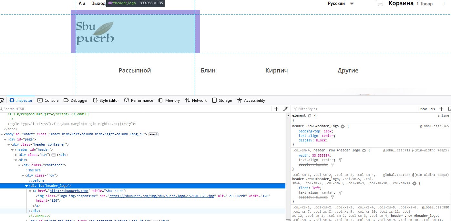
Task: Select the closing </head> tag line
Action: (10, 129)
